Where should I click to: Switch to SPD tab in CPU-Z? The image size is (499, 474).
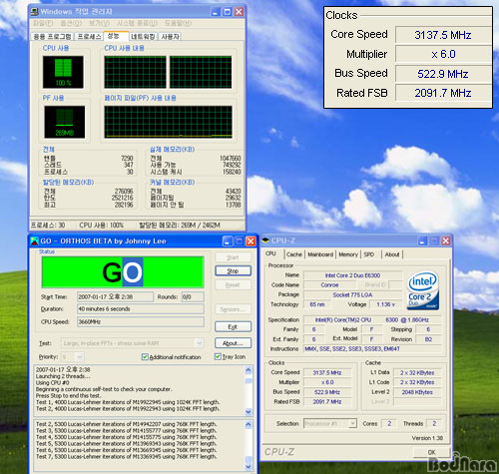369,254
